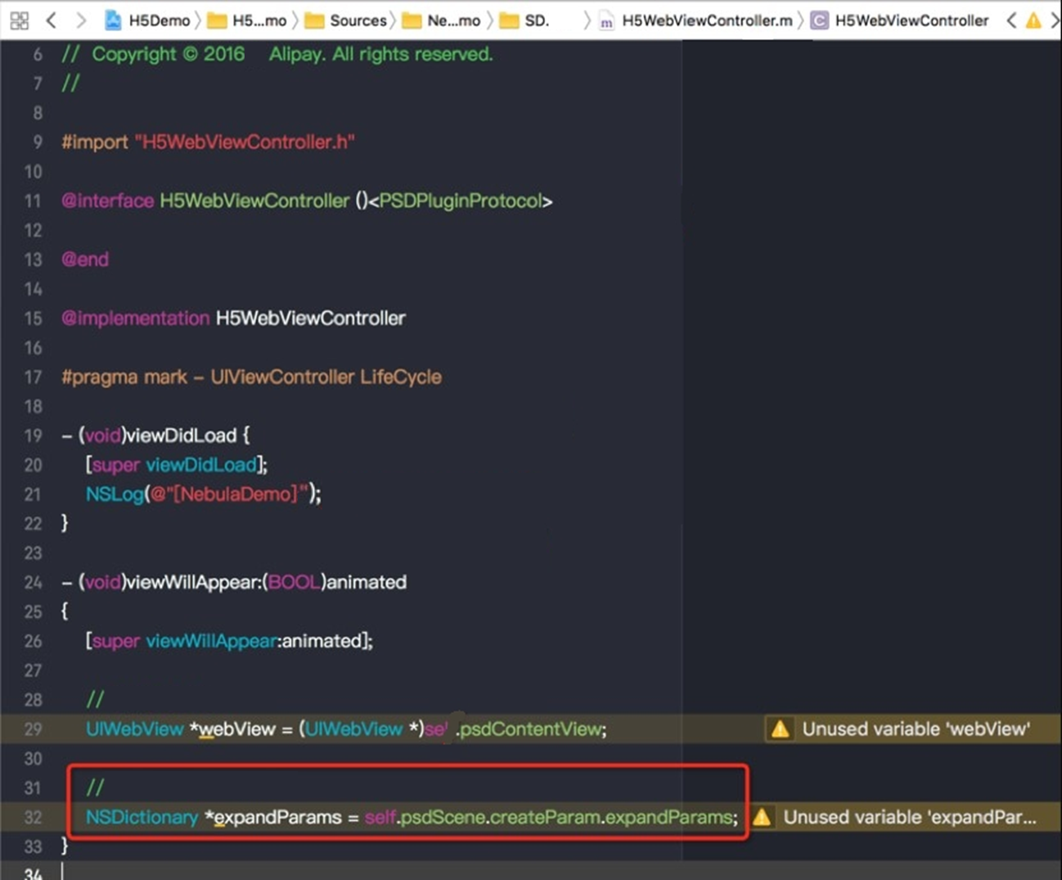Image resolution: width=1062 pixels, height=880 pixels.
Task: Click line number 29 in the gutter
Action: click(x=33, y=729)
